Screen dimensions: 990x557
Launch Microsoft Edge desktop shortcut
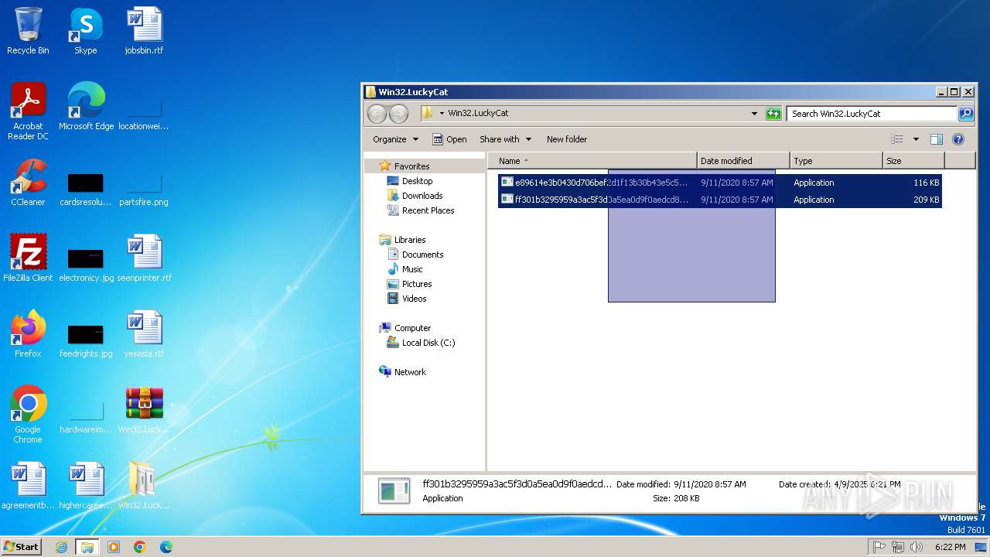(x=86, y=107)
